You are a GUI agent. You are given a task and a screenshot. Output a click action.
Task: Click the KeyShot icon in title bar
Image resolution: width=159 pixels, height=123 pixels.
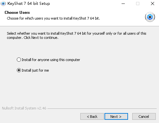pyautogui.click(x=3, y=4)
